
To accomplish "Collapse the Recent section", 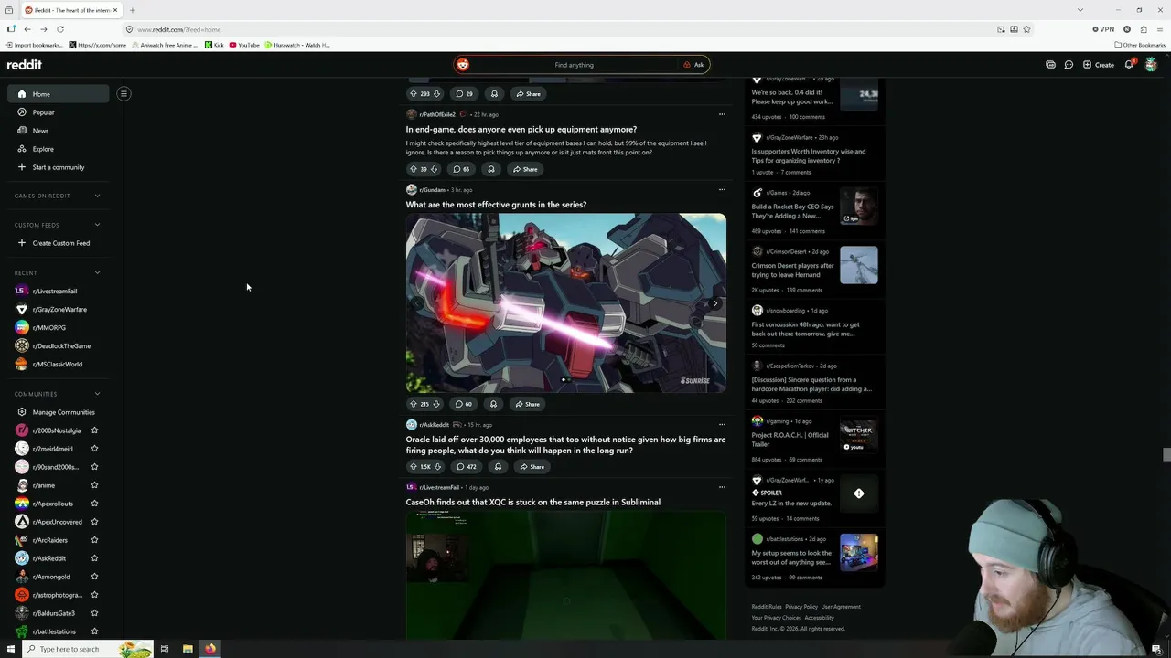I will click(x=97, y=272).
